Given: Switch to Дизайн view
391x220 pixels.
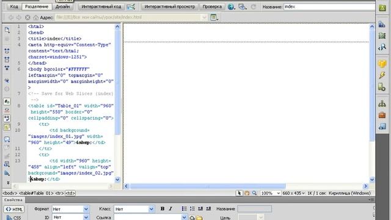Looking at the screenshot, I should pos(62,7).
